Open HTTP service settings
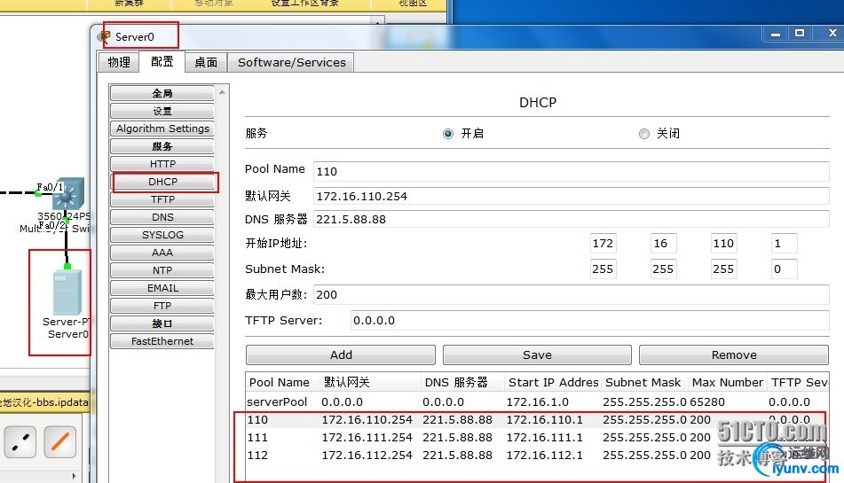844x483 pixels. [162, 164]
